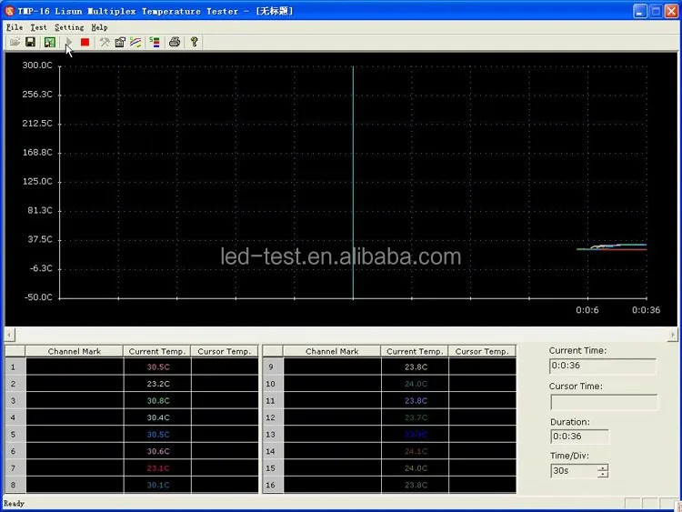Viewport: 682px width, 512px height.
Task: Click the horizontal scrollbar right arrow
Action: point(672,335)
